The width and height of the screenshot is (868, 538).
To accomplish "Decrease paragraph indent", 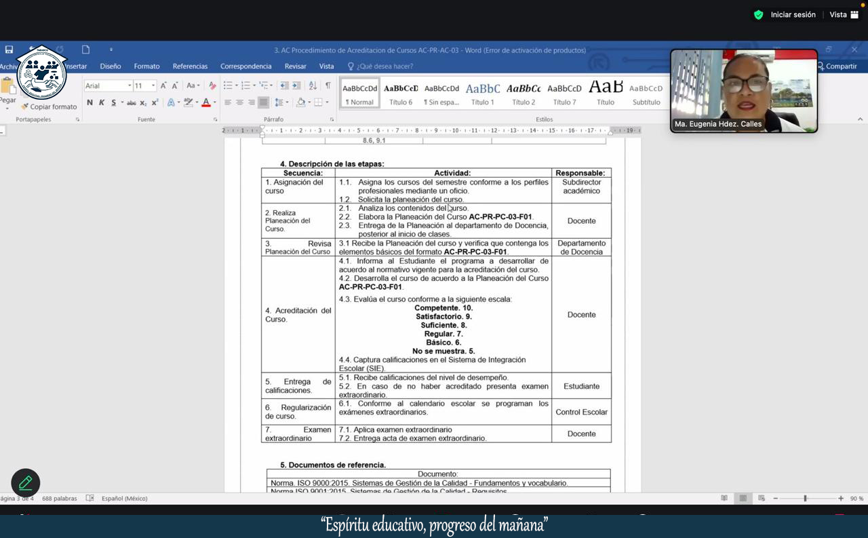I will (x=284, y=85).
